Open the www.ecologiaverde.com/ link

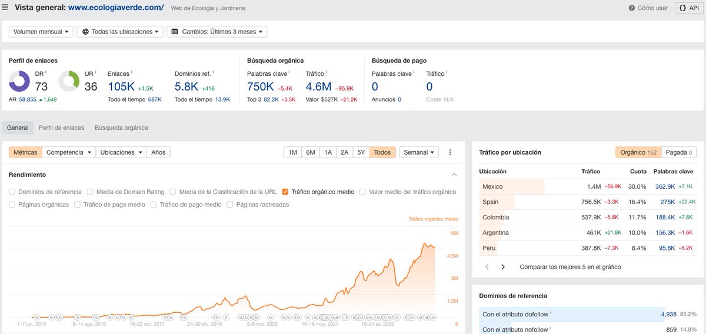[116, 8]
